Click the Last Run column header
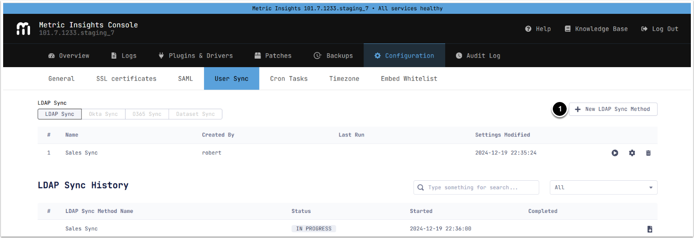 (352, 135)
